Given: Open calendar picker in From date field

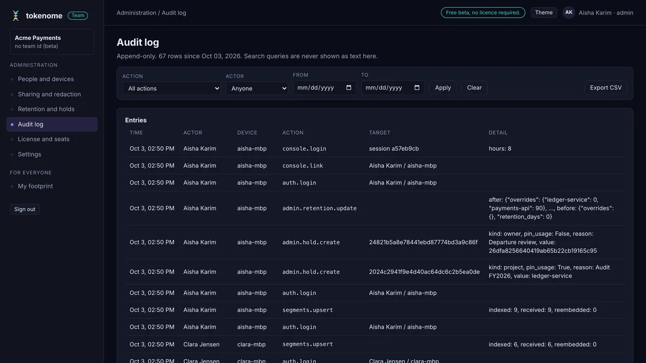Looking at the screenshot, I should tap(348, 88).
